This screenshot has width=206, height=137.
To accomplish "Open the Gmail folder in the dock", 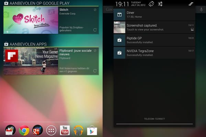I will tap(10, 130).
